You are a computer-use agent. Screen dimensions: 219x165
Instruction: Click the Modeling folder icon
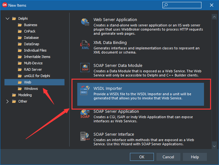coord(14,95)
